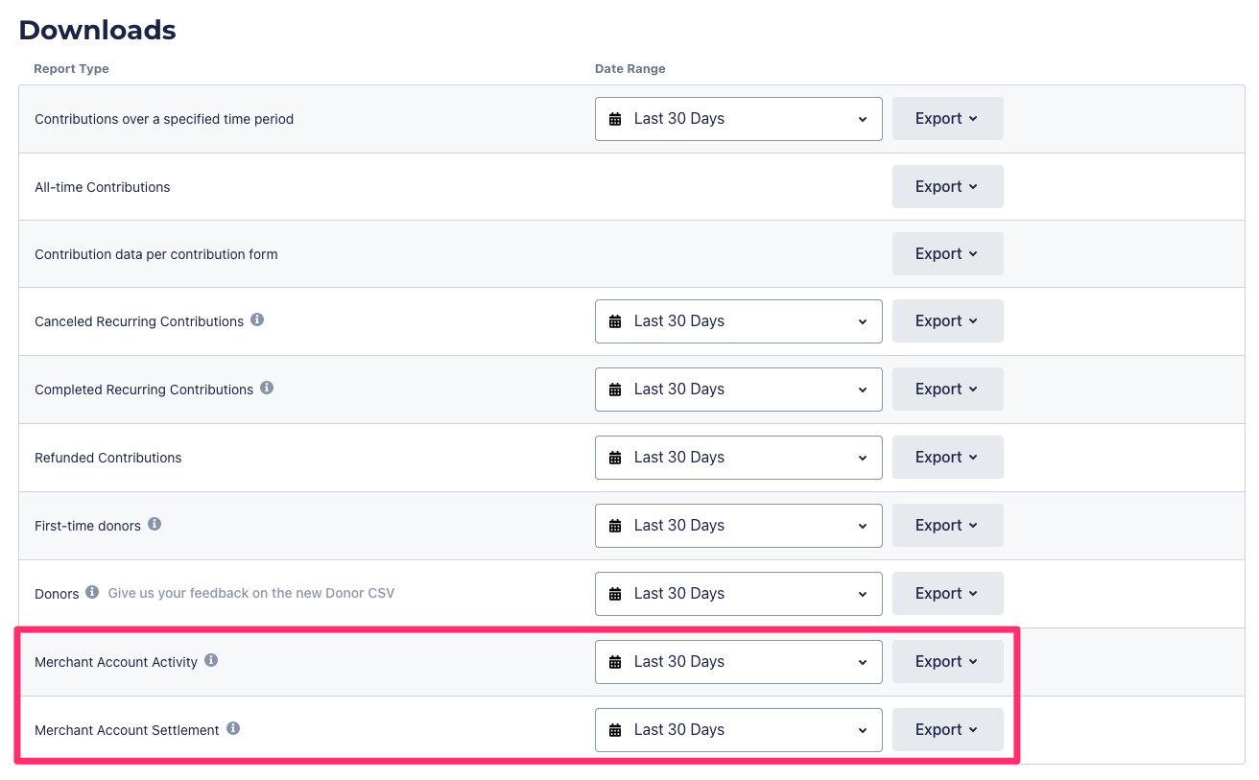The width and height of the screenshot is (1259, 780).
Task: Expand Donors date range selector
Action: click(738, 594)
